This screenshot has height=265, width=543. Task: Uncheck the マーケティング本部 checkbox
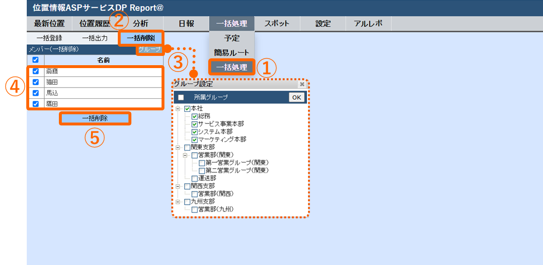(195, 140)
